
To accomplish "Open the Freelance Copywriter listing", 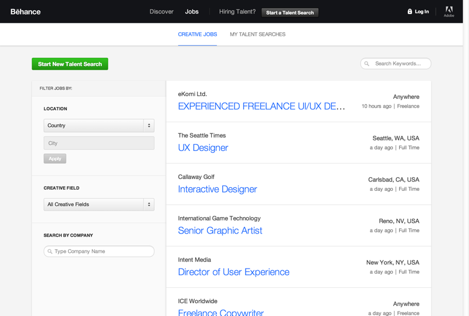I will tap(221, 312).
